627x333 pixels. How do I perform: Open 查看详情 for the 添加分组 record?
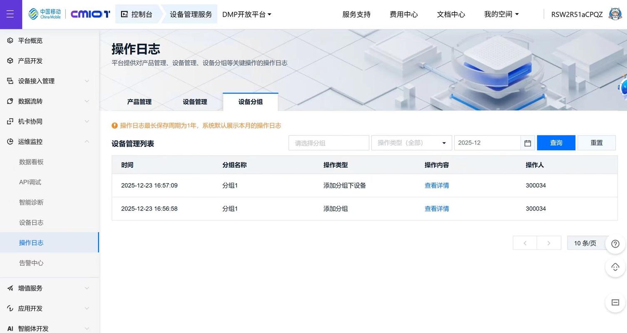click(x=436, y=209)
